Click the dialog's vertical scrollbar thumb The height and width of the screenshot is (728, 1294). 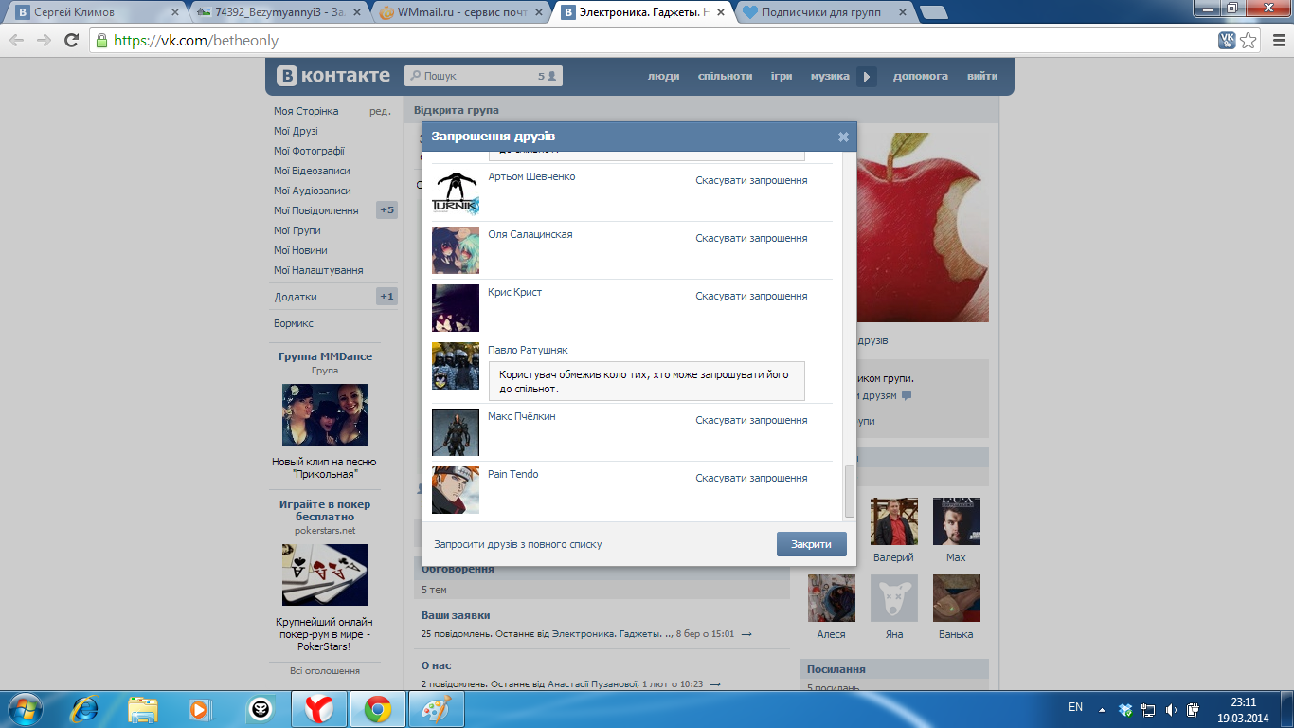850,491
